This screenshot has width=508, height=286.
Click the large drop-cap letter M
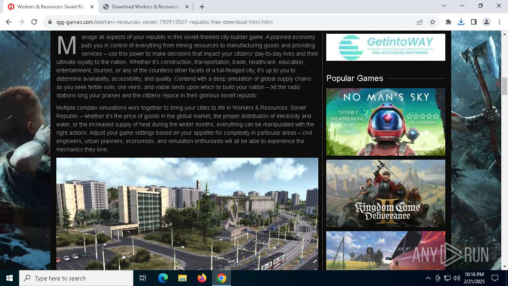point(67,45)
